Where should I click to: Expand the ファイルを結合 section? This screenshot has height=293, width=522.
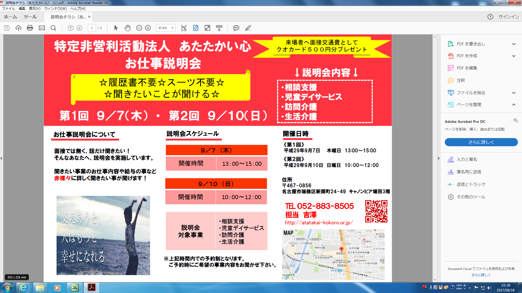pos(514,93)
